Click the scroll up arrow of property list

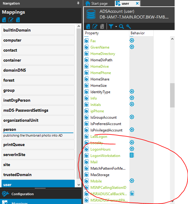click(172, 39)
